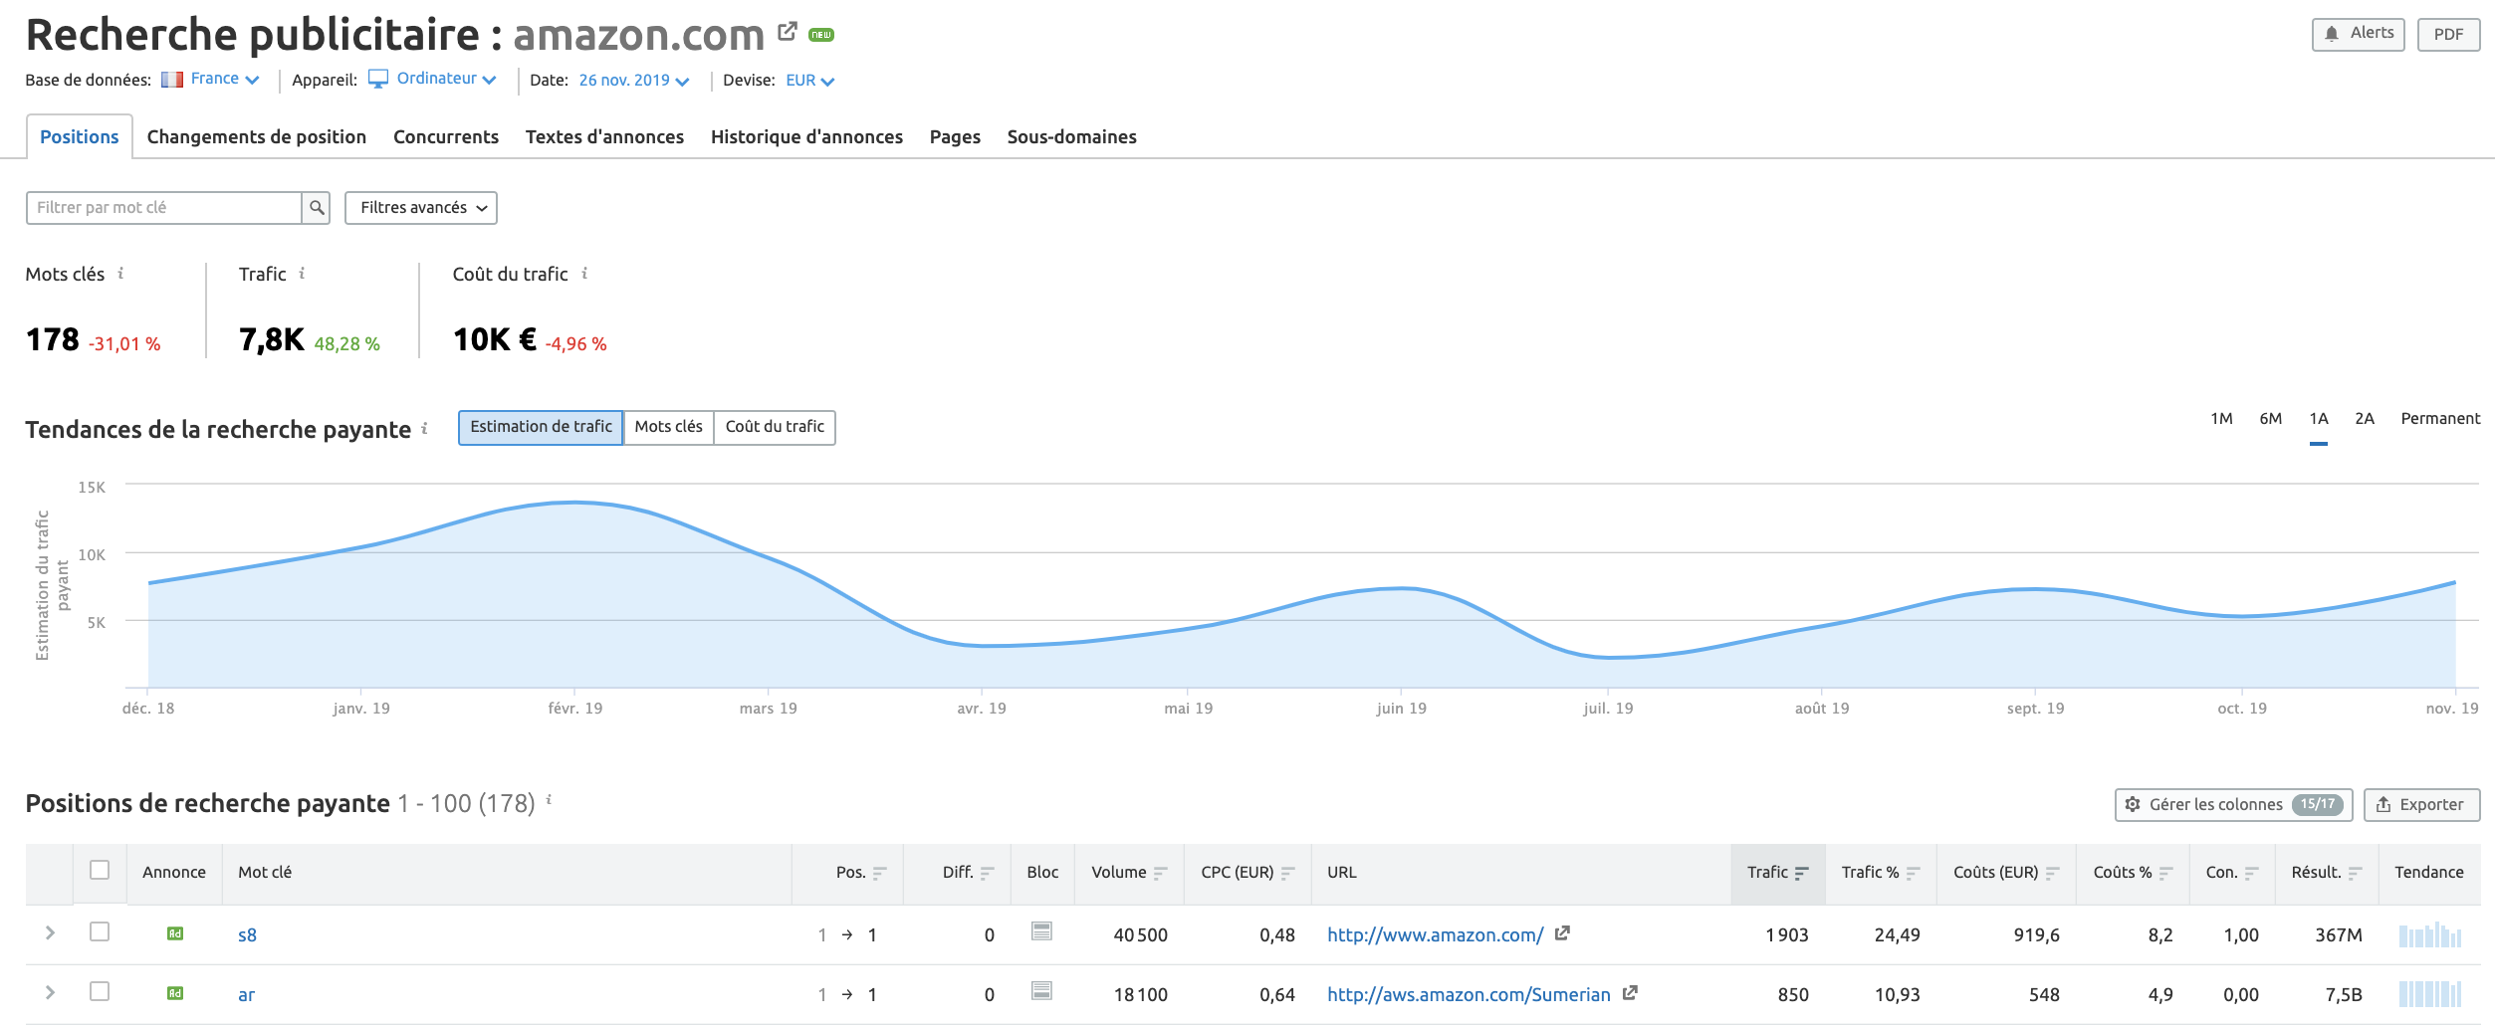Open http://aws.amazon.com/Sumerian link
Image resolution: width=2495 pixels, height=1029 pixels.
(x=1469, y=995)
